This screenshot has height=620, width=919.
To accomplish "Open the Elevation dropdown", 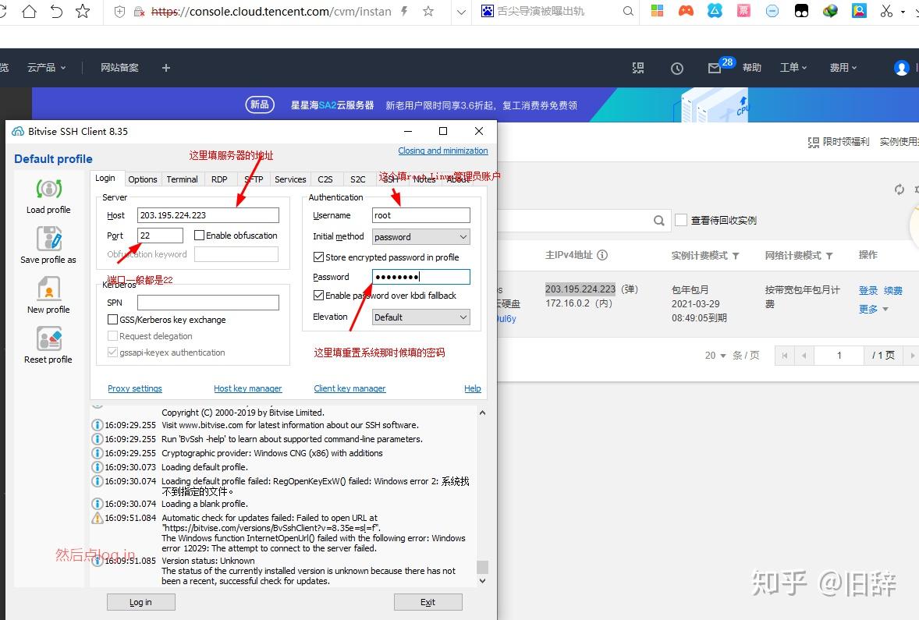I will [420, 317].
